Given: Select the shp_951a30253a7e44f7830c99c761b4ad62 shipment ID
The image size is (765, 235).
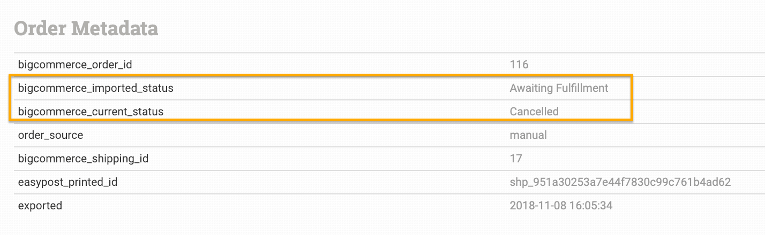Looking at the screenshot, I should coord(620,182).
